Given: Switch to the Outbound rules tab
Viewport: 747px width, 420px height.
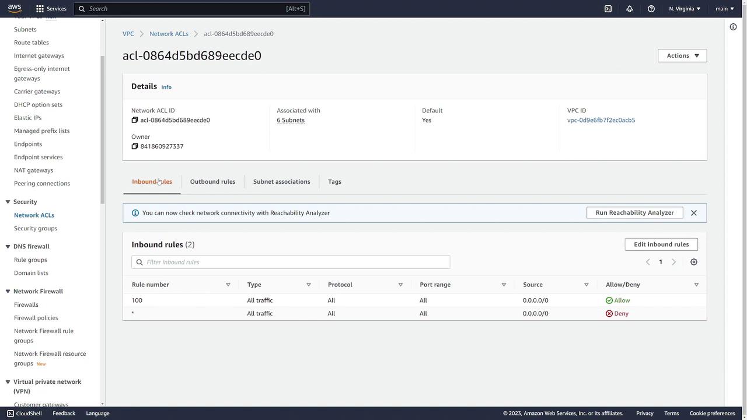Looking at the screenshot, I should click(x=212, y=181).
